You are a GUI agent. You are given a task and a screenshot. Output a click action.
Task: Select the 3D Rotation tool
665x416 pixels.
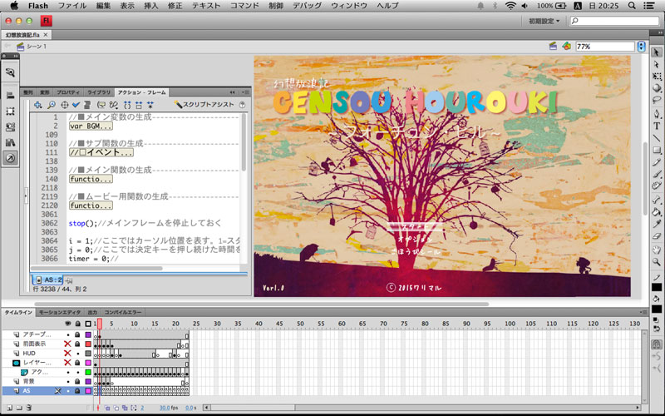tap(657, 88)
